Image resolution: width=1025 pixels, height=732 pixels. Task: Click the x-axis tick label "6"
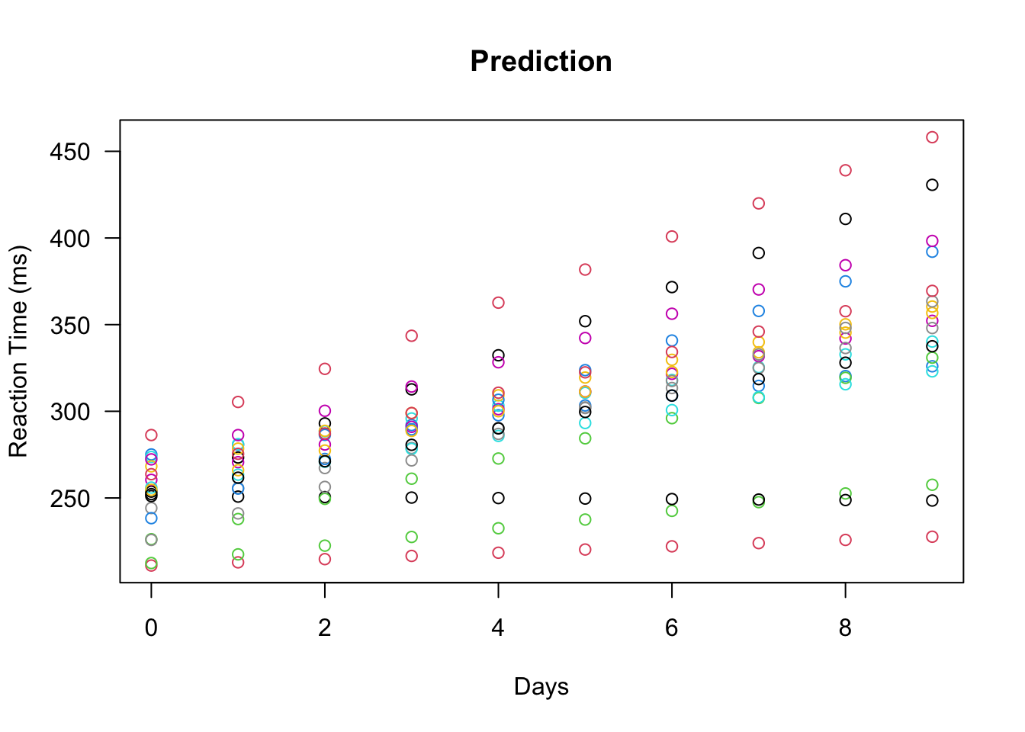(x=672, y=628)
